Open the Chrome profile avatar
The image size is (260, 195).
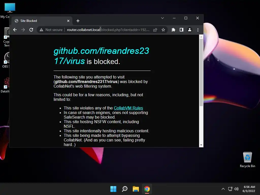pyautogui.click(x=189, y=30)
